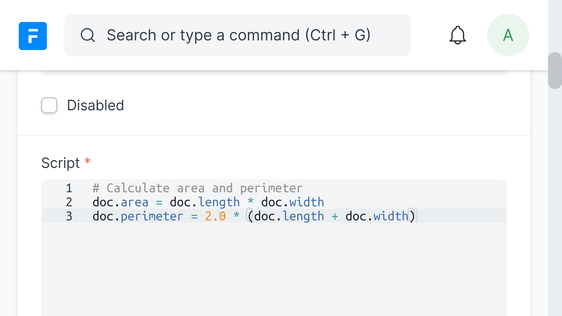Click the magnifier icon in search bar
The image size is (562, 316).
click(x=88, y=35)
